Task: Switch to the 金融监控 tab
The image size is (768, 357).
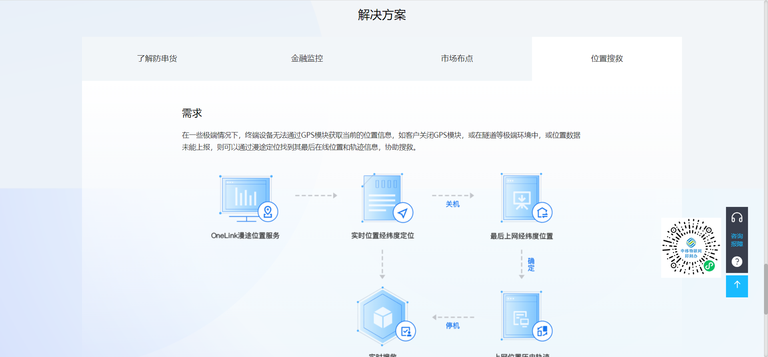Action: [x=307, y=59]
